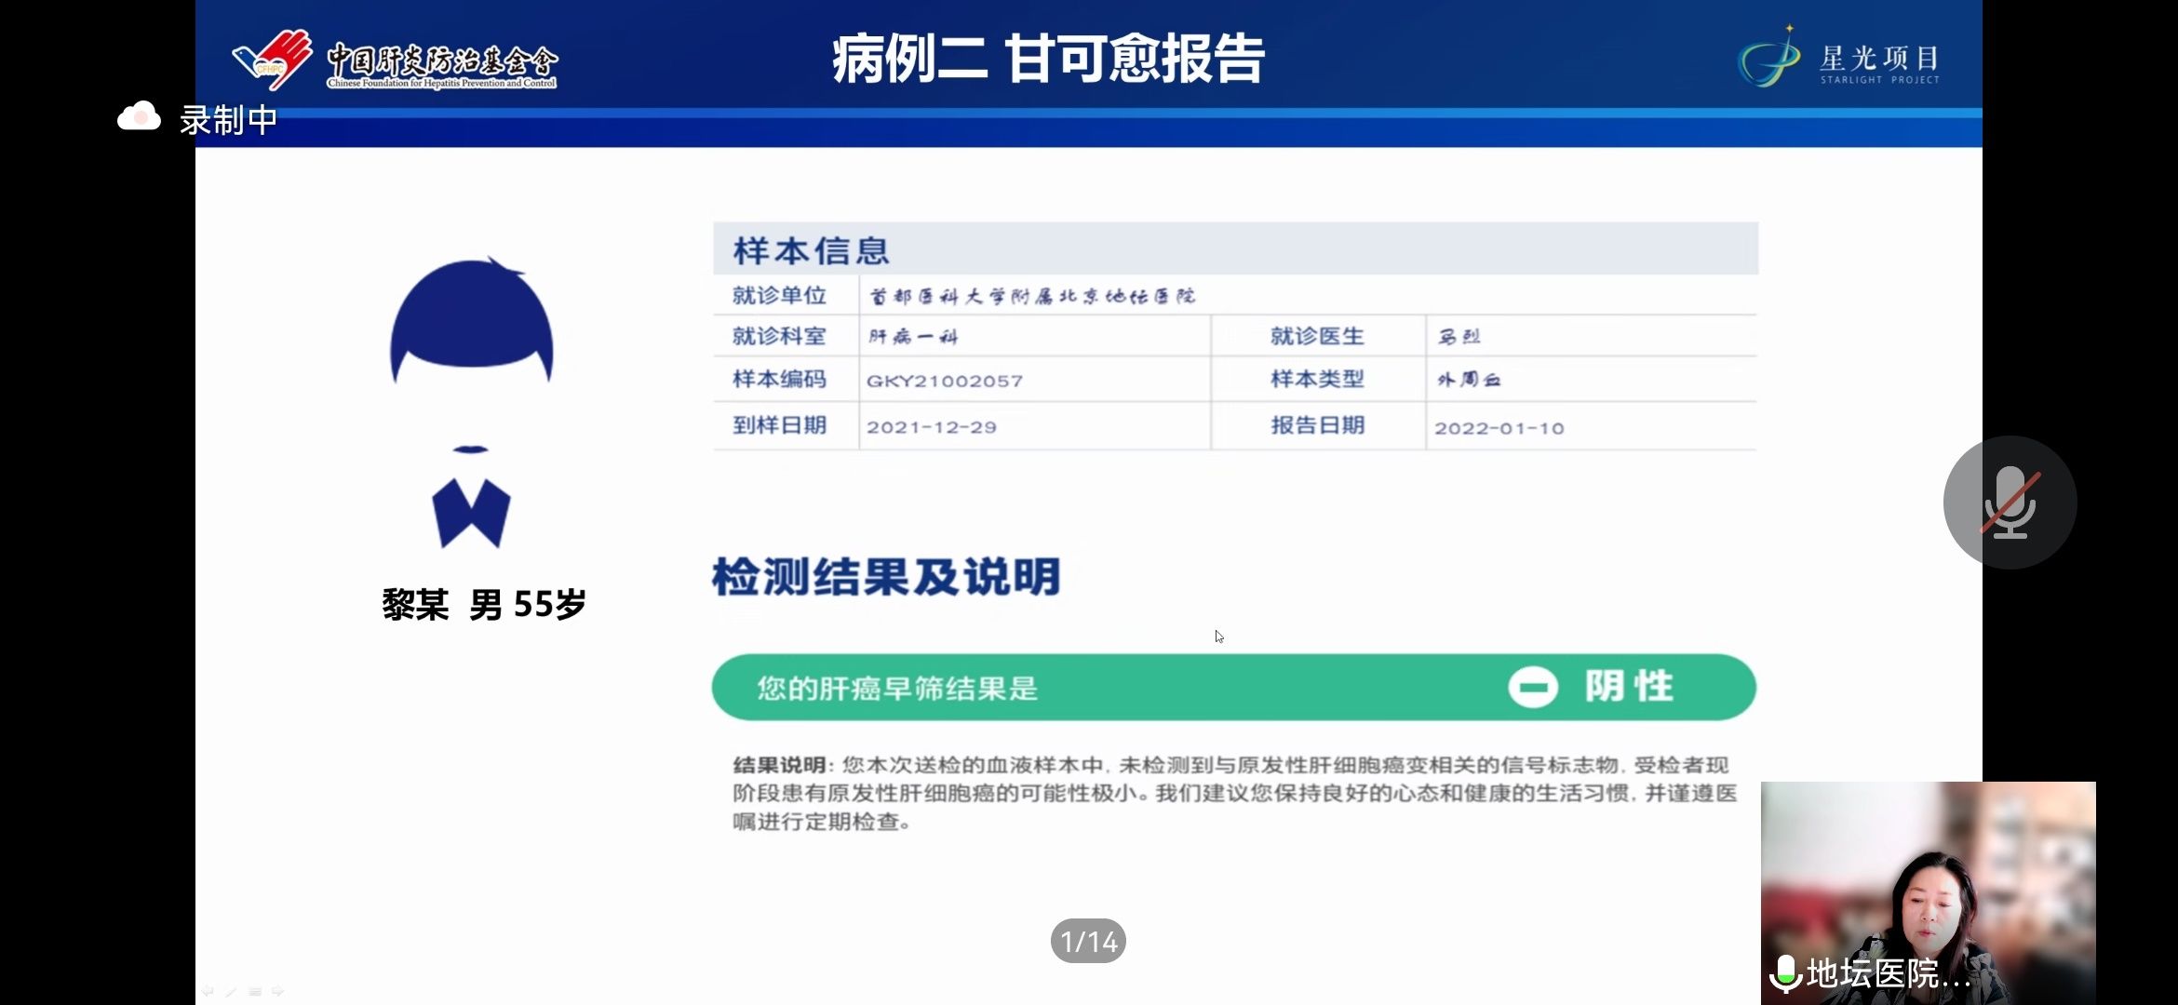Select the 样本类型 label
Screen dimensions: 2178x1005
[x=1317, y=379]
